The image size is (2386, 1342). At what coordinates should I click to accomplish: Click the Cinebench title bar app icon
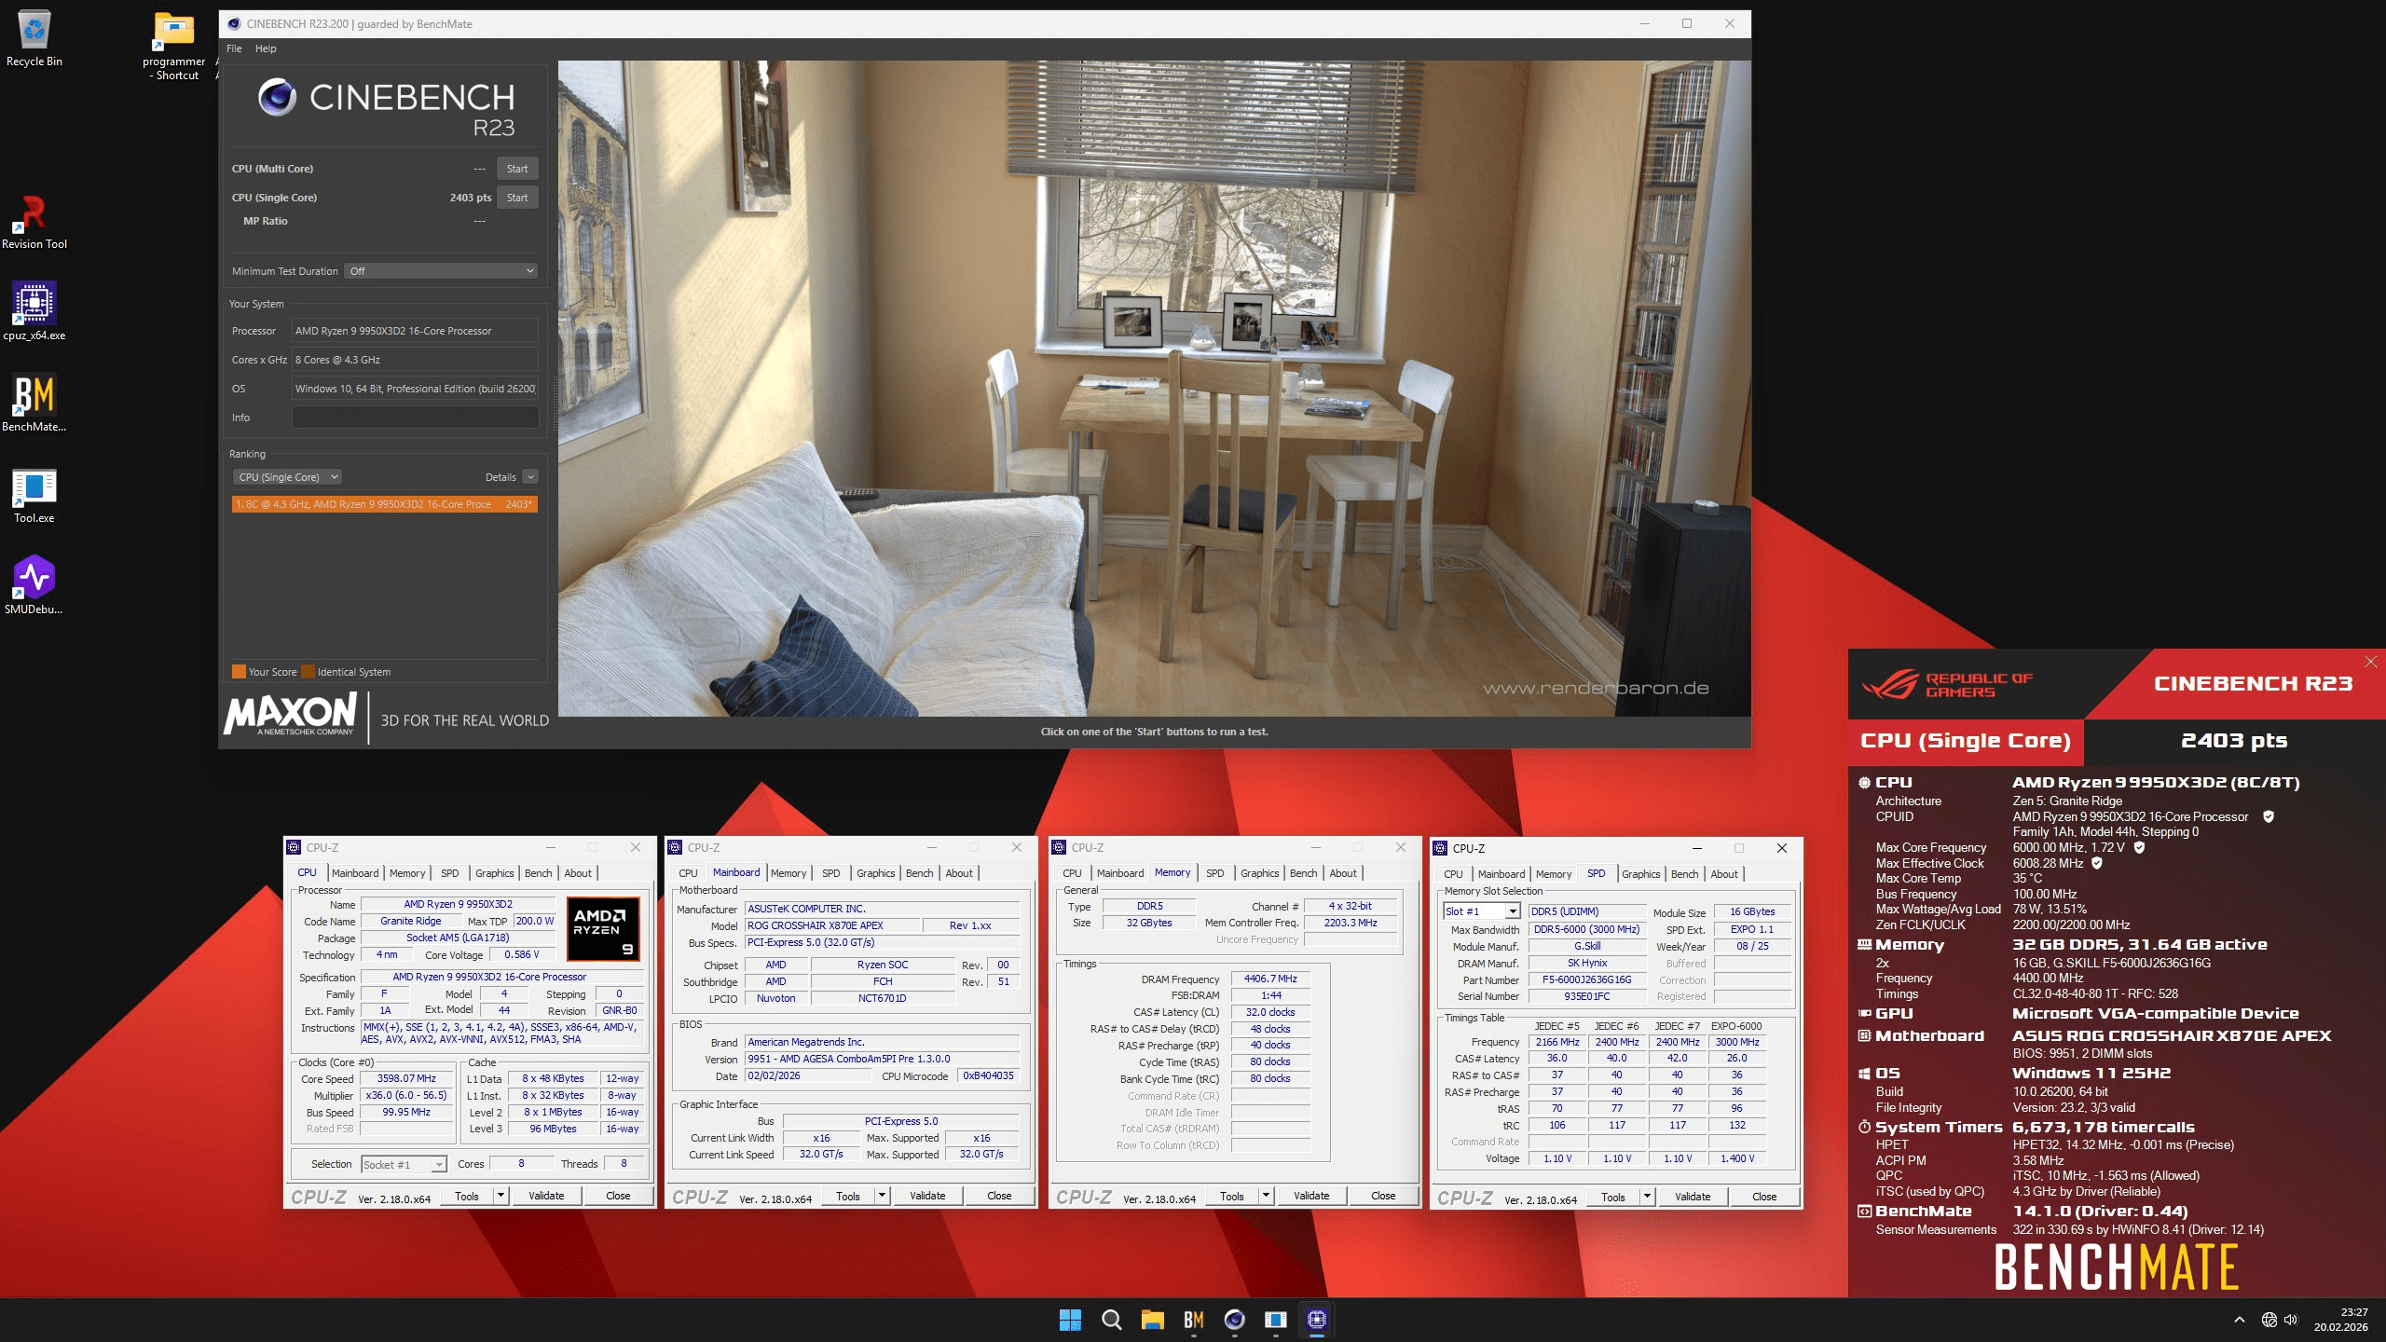point(234,24)
